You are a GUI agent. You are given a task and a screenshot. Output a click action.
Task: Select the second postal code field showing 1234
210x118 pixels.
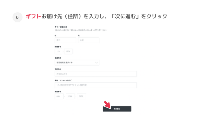pos(68,51)
